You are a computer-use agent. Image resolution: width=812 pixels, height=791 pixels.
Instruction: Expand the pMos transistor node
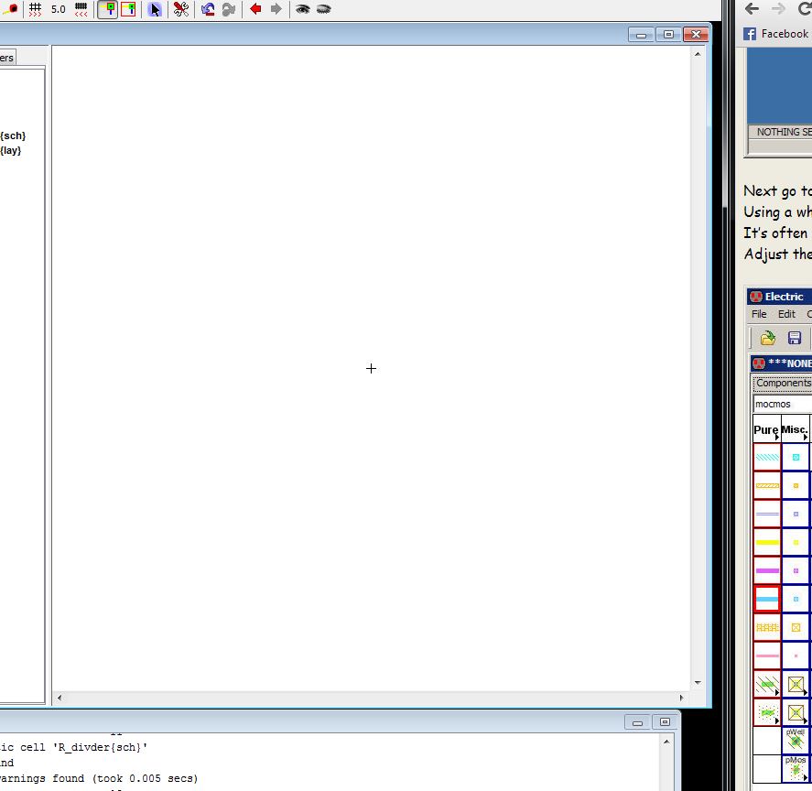pos(796,769)
